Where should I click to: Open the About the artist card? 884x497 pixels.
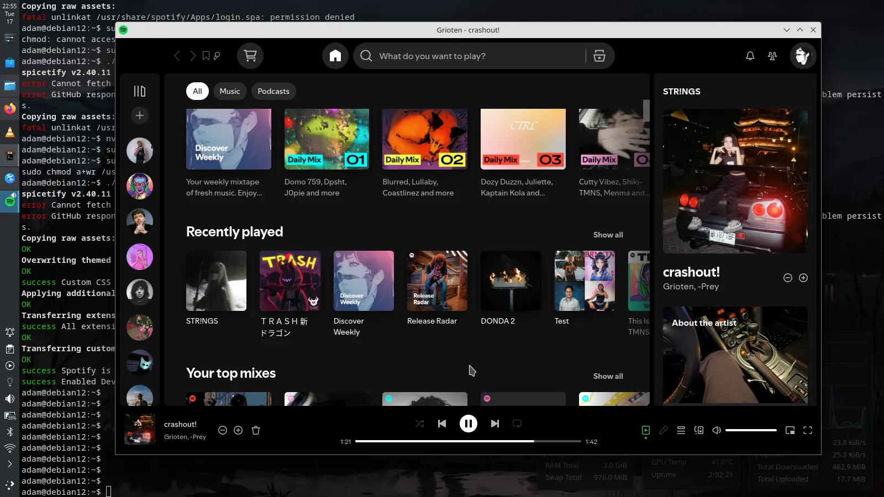pos(735,355)
